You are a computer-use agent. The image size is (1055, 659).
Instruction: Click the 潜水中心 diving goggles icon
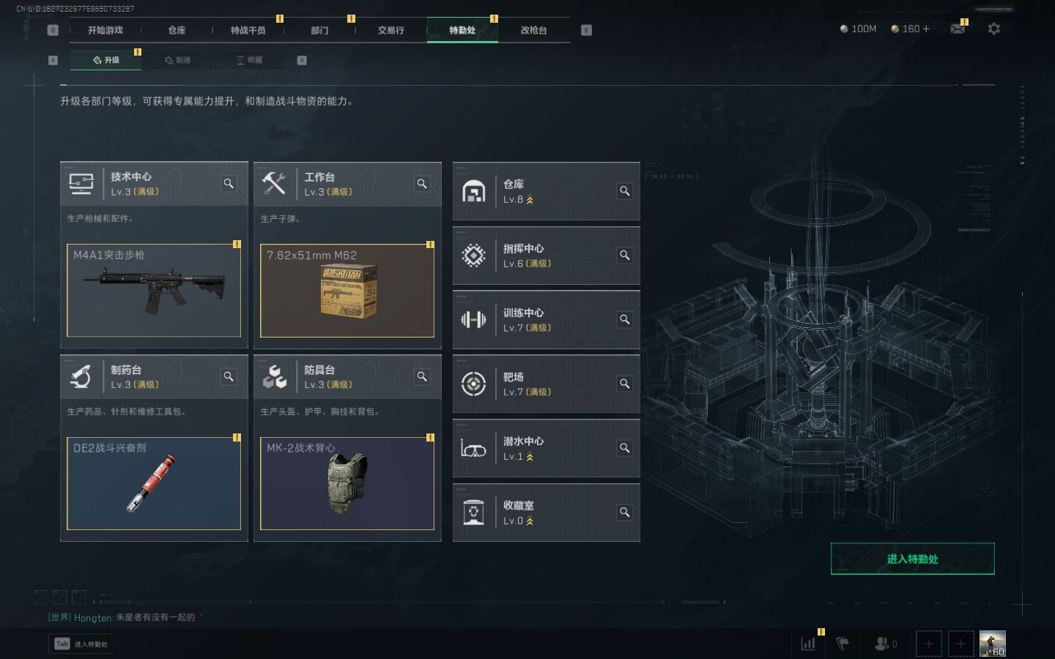coord(473,448)
